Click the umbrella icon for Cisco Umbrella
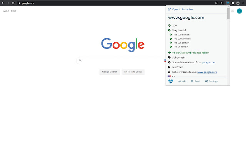Screen dimensions: 246x154 pyautogui.click(x=170, y=53)
